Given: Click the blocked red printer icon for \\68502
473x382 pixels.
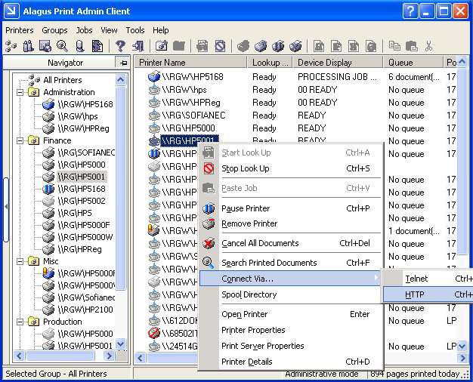Looking at the screenshot, I should click(x=154, y=333).
